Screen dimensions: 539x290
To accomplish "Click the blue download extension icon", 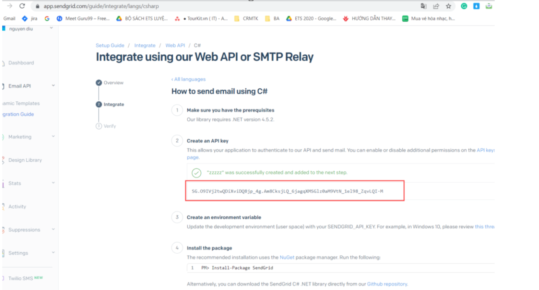I will click(x=476, y=6).
